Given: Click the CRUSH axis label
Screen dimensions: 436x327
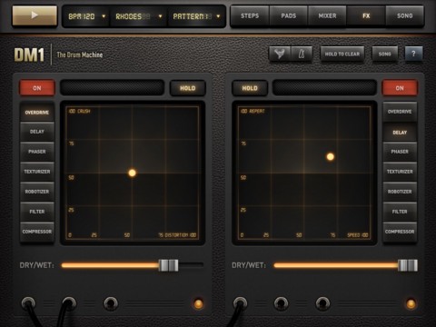Looking at the screenshot, I should 84,112.
